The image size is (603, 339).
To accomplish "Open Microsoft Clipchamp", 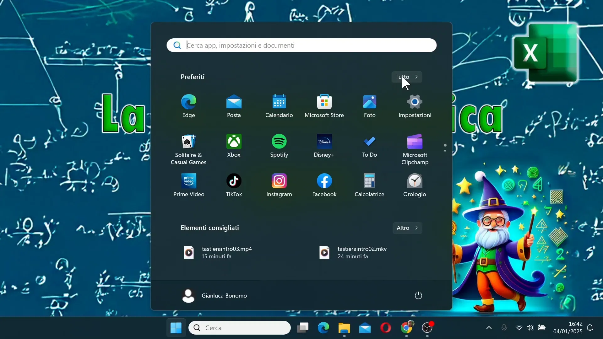I will click(415, 149).
